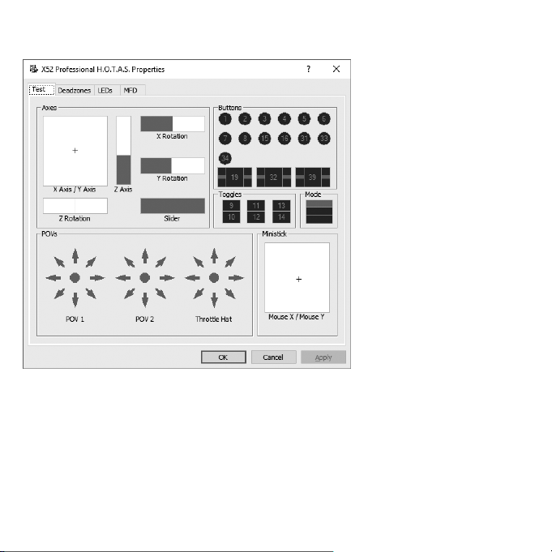
Task: Click button indicator 16
Action: (x=284, y=139)
